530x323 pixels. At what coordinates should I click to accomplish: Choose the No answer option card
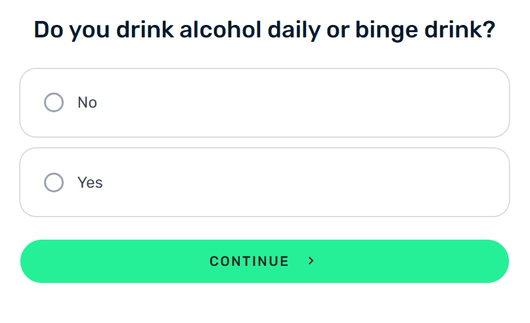coord(265,102)
